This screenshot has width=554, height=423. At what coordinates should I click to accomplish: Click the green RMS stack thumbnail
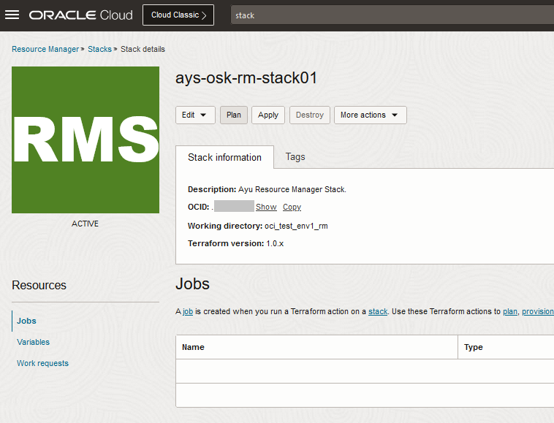[86, 140]
